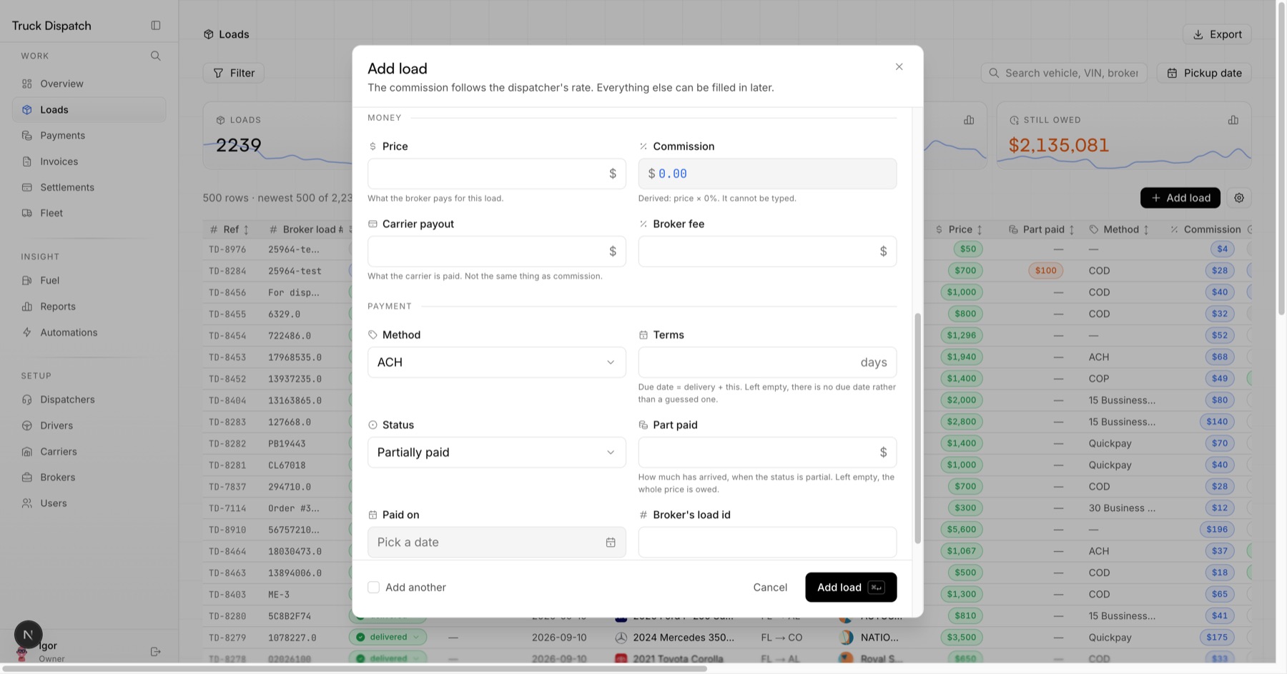The width and height of the screenshot is (1287, 674).
Task: Open Automations in the sidebar
Action: pyautogui.click(x=89, y=332)
